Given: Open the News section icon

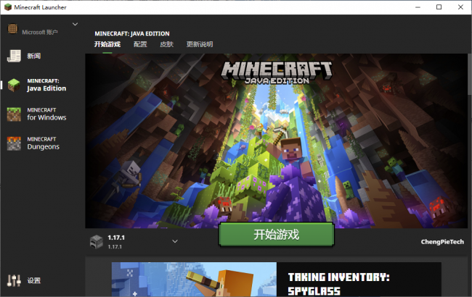Looking at the screenshot, I should coord(14,56).
